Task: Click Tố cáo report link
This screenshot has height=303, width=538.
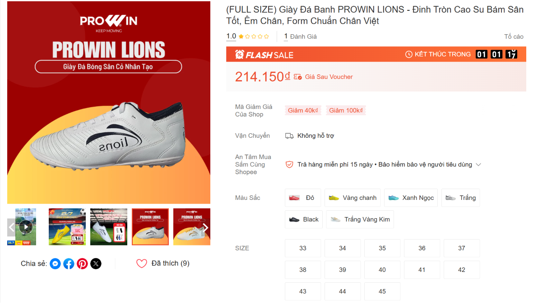Action: 514,36
